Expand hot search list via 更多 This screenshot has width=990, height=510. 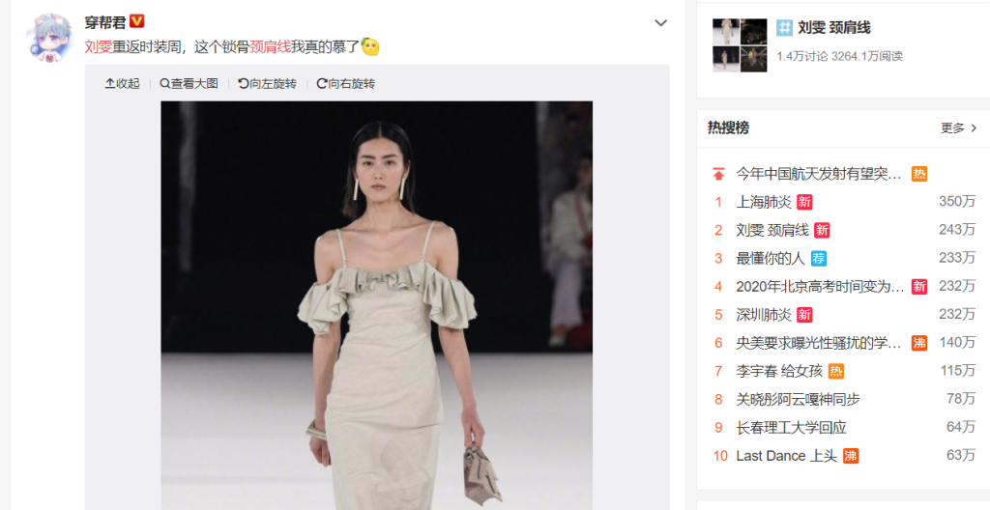click(x=958, y=128)
